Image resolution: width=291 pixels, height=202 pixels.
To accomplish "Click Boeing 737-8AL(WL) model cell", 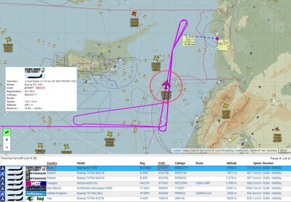I will pyautogui.click(x=90, y=193).
